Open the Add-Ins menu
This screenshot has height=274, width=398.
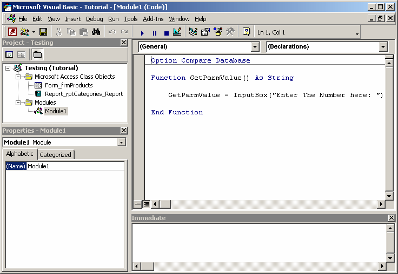point(153,19)
